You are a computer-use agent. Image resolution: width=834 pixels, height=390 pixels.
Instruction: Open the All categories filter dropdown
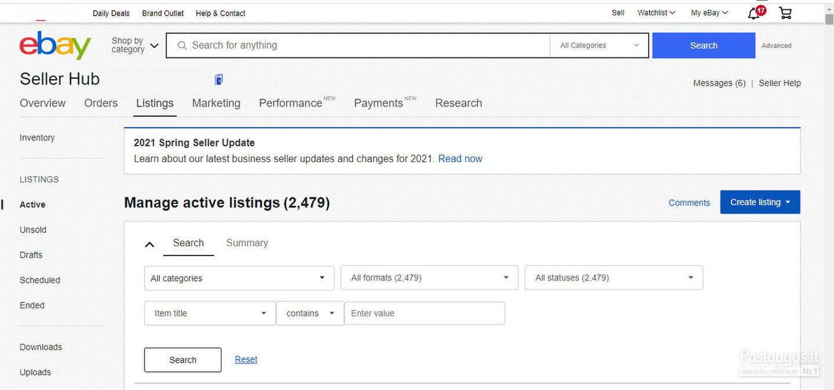click(x=239, y=278)
